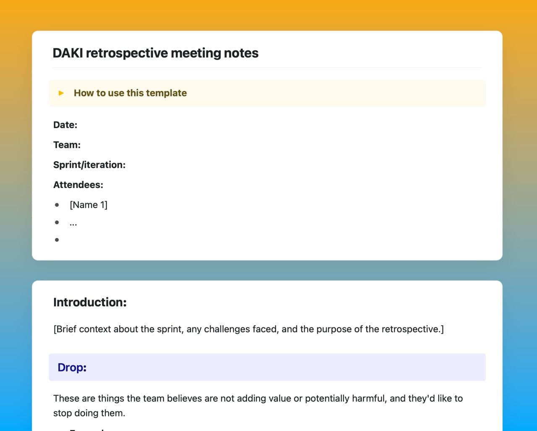Viewport: 537px width, 431px height.
Task: Click the "How to use this template" label
Action: tap(130, 93)
